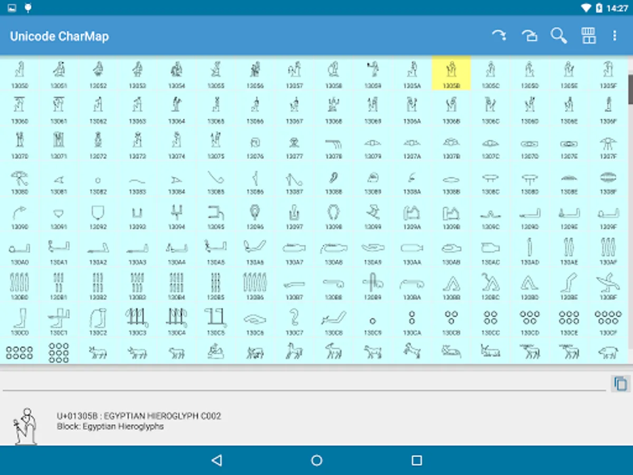This screenshot has width=633, height=475.
Task: Tap the Android home circle button
Action: pos(316,460)
